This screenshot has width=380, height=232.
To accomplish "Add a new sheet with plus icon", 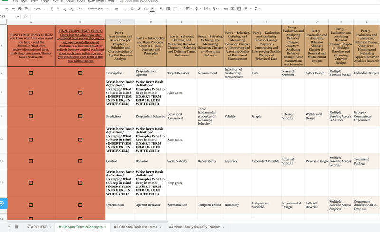I will click(x=9, y=227).
